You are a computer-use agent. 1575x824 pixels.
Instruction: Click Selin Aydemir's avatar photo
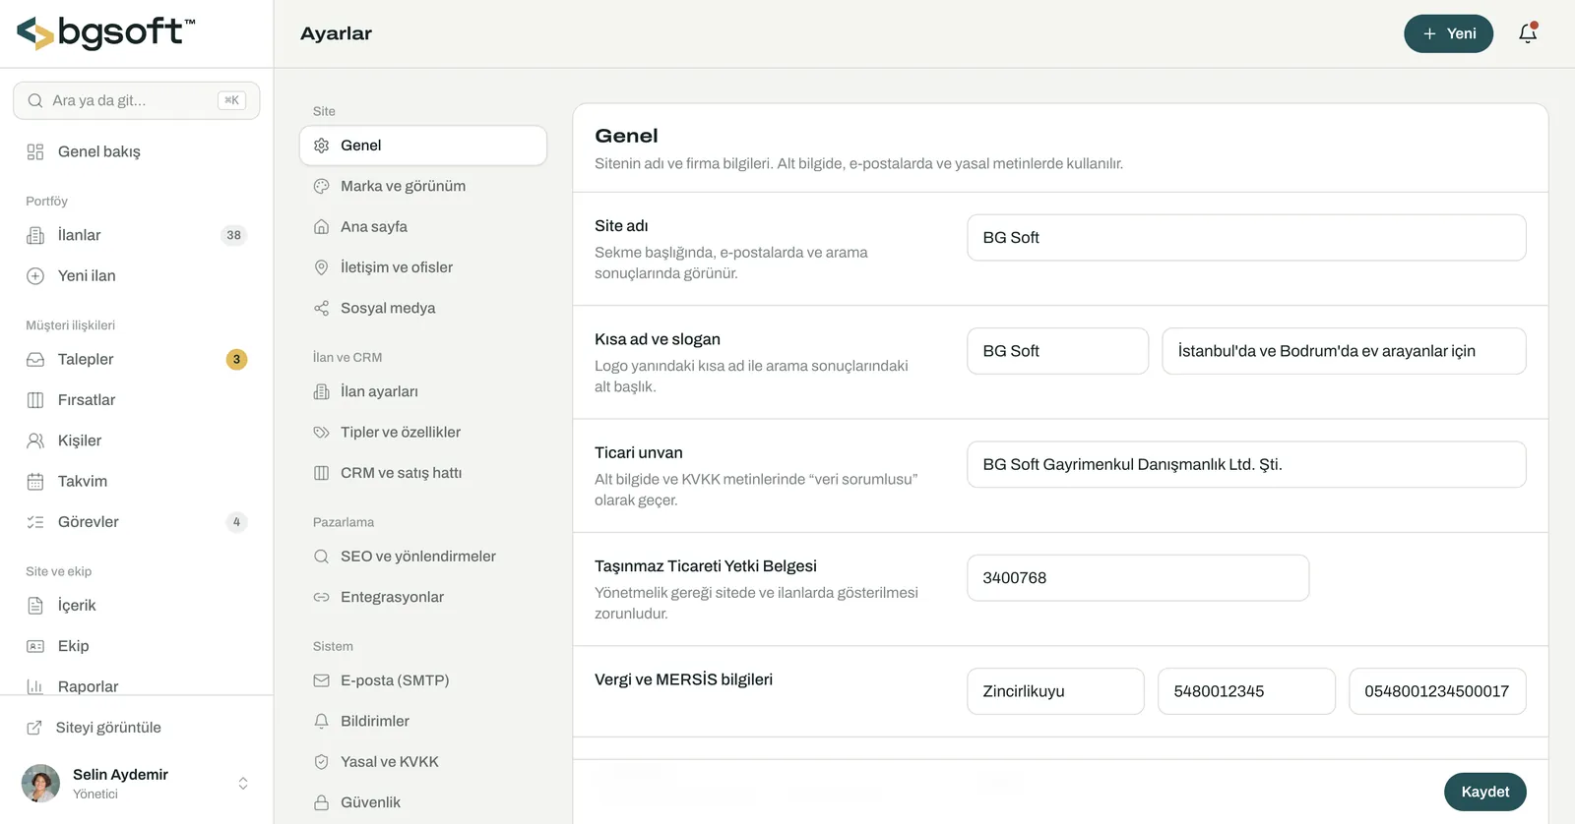pos(40,784)
